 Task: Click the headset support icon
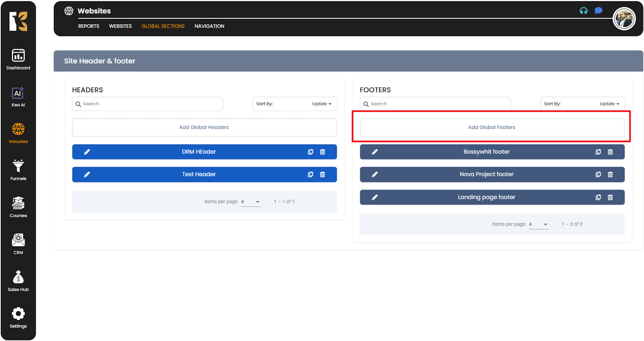(x=583, y=11)
